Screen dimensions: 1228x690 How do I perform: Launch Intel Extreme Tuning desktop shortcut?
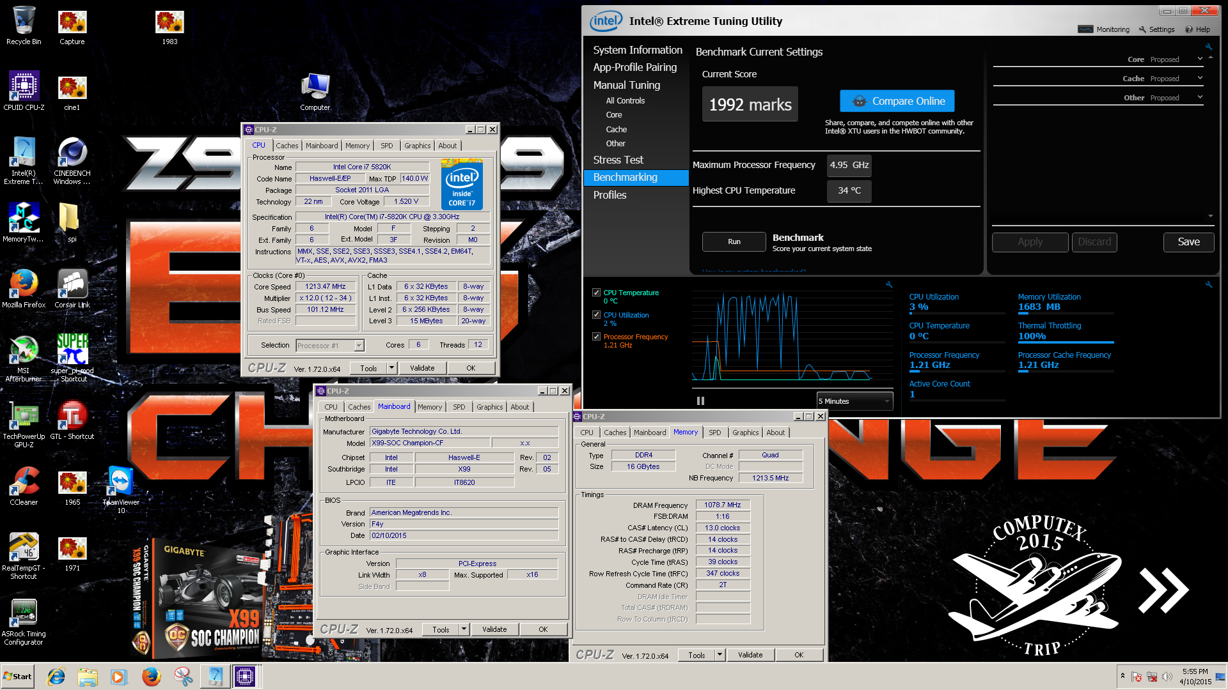click(24, 161)
